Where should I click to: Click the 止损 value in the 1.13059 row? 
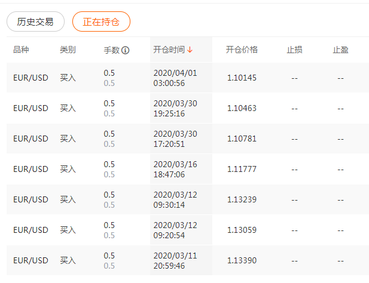pos(294,230)
